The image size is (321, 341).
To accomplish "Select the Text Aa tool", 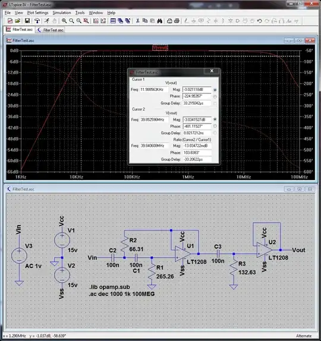I will [289, 21].
